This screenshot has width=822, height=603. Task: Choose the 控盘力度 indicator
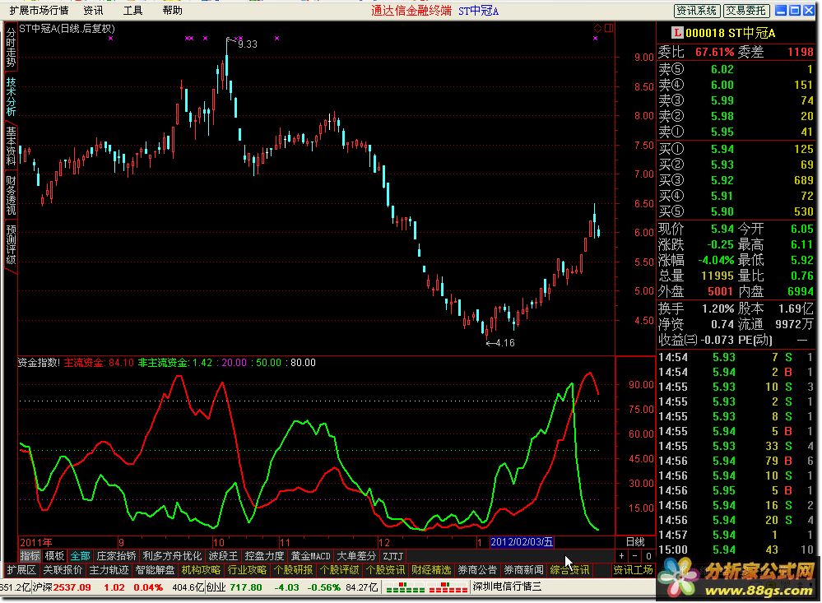point(264,556)
